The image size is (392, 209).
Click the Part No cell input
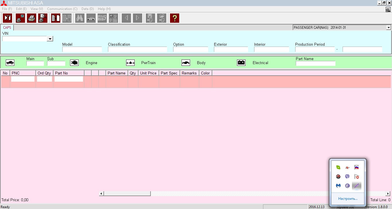[69, 79]
